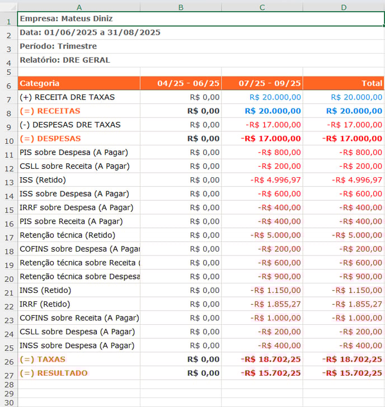Select R$ 20.000,00 in row 7 Total column
Image resolution: width=385 pixels, height=407 pixels.
tap(344, 97)
